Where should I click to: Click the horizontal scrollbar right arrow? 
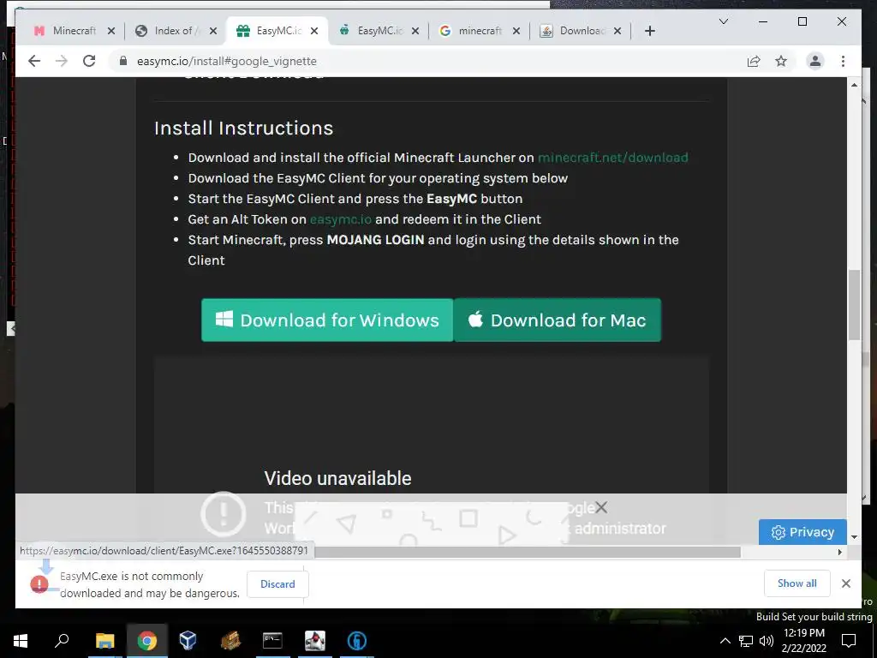click(839, 553)
